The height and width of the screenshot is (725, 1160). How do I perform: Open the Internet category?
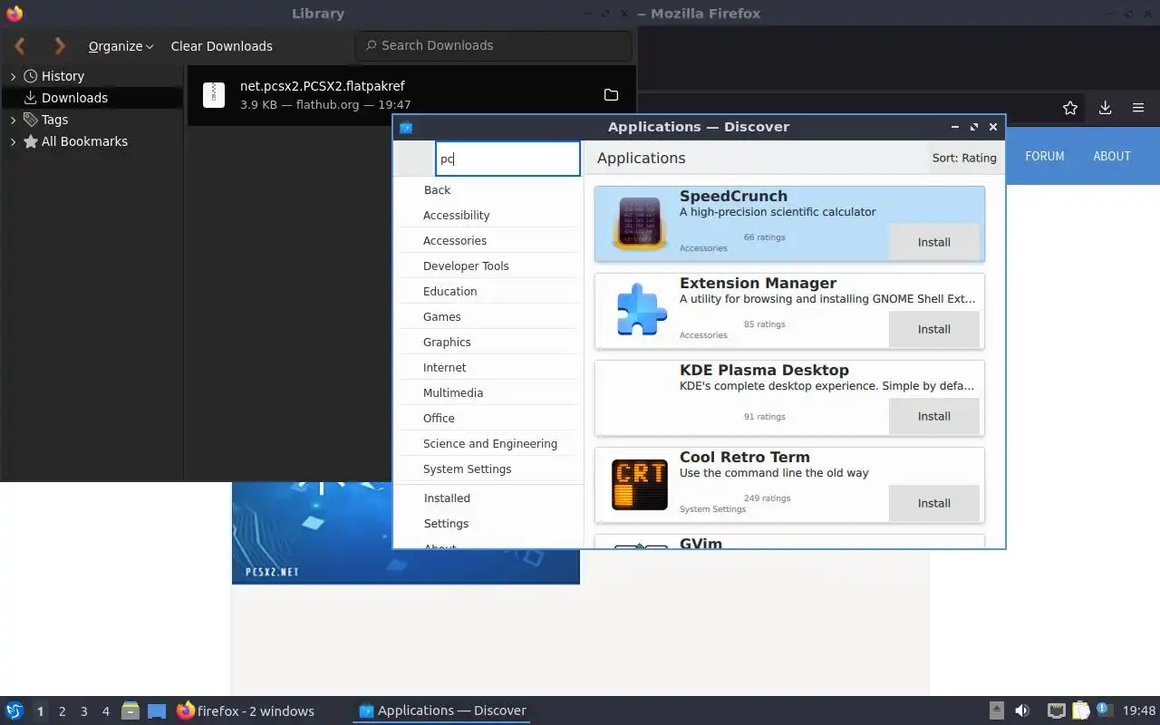pyautogui.click(x=444, y=368)
